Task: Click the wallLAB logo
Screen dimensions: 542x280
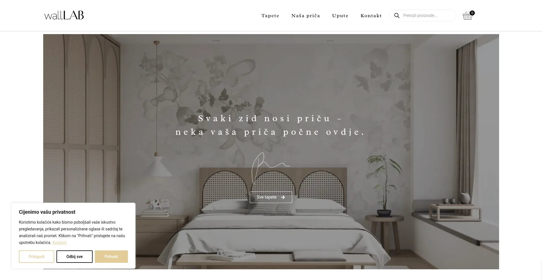Action: pyautogui.click(x=64, y=15)
